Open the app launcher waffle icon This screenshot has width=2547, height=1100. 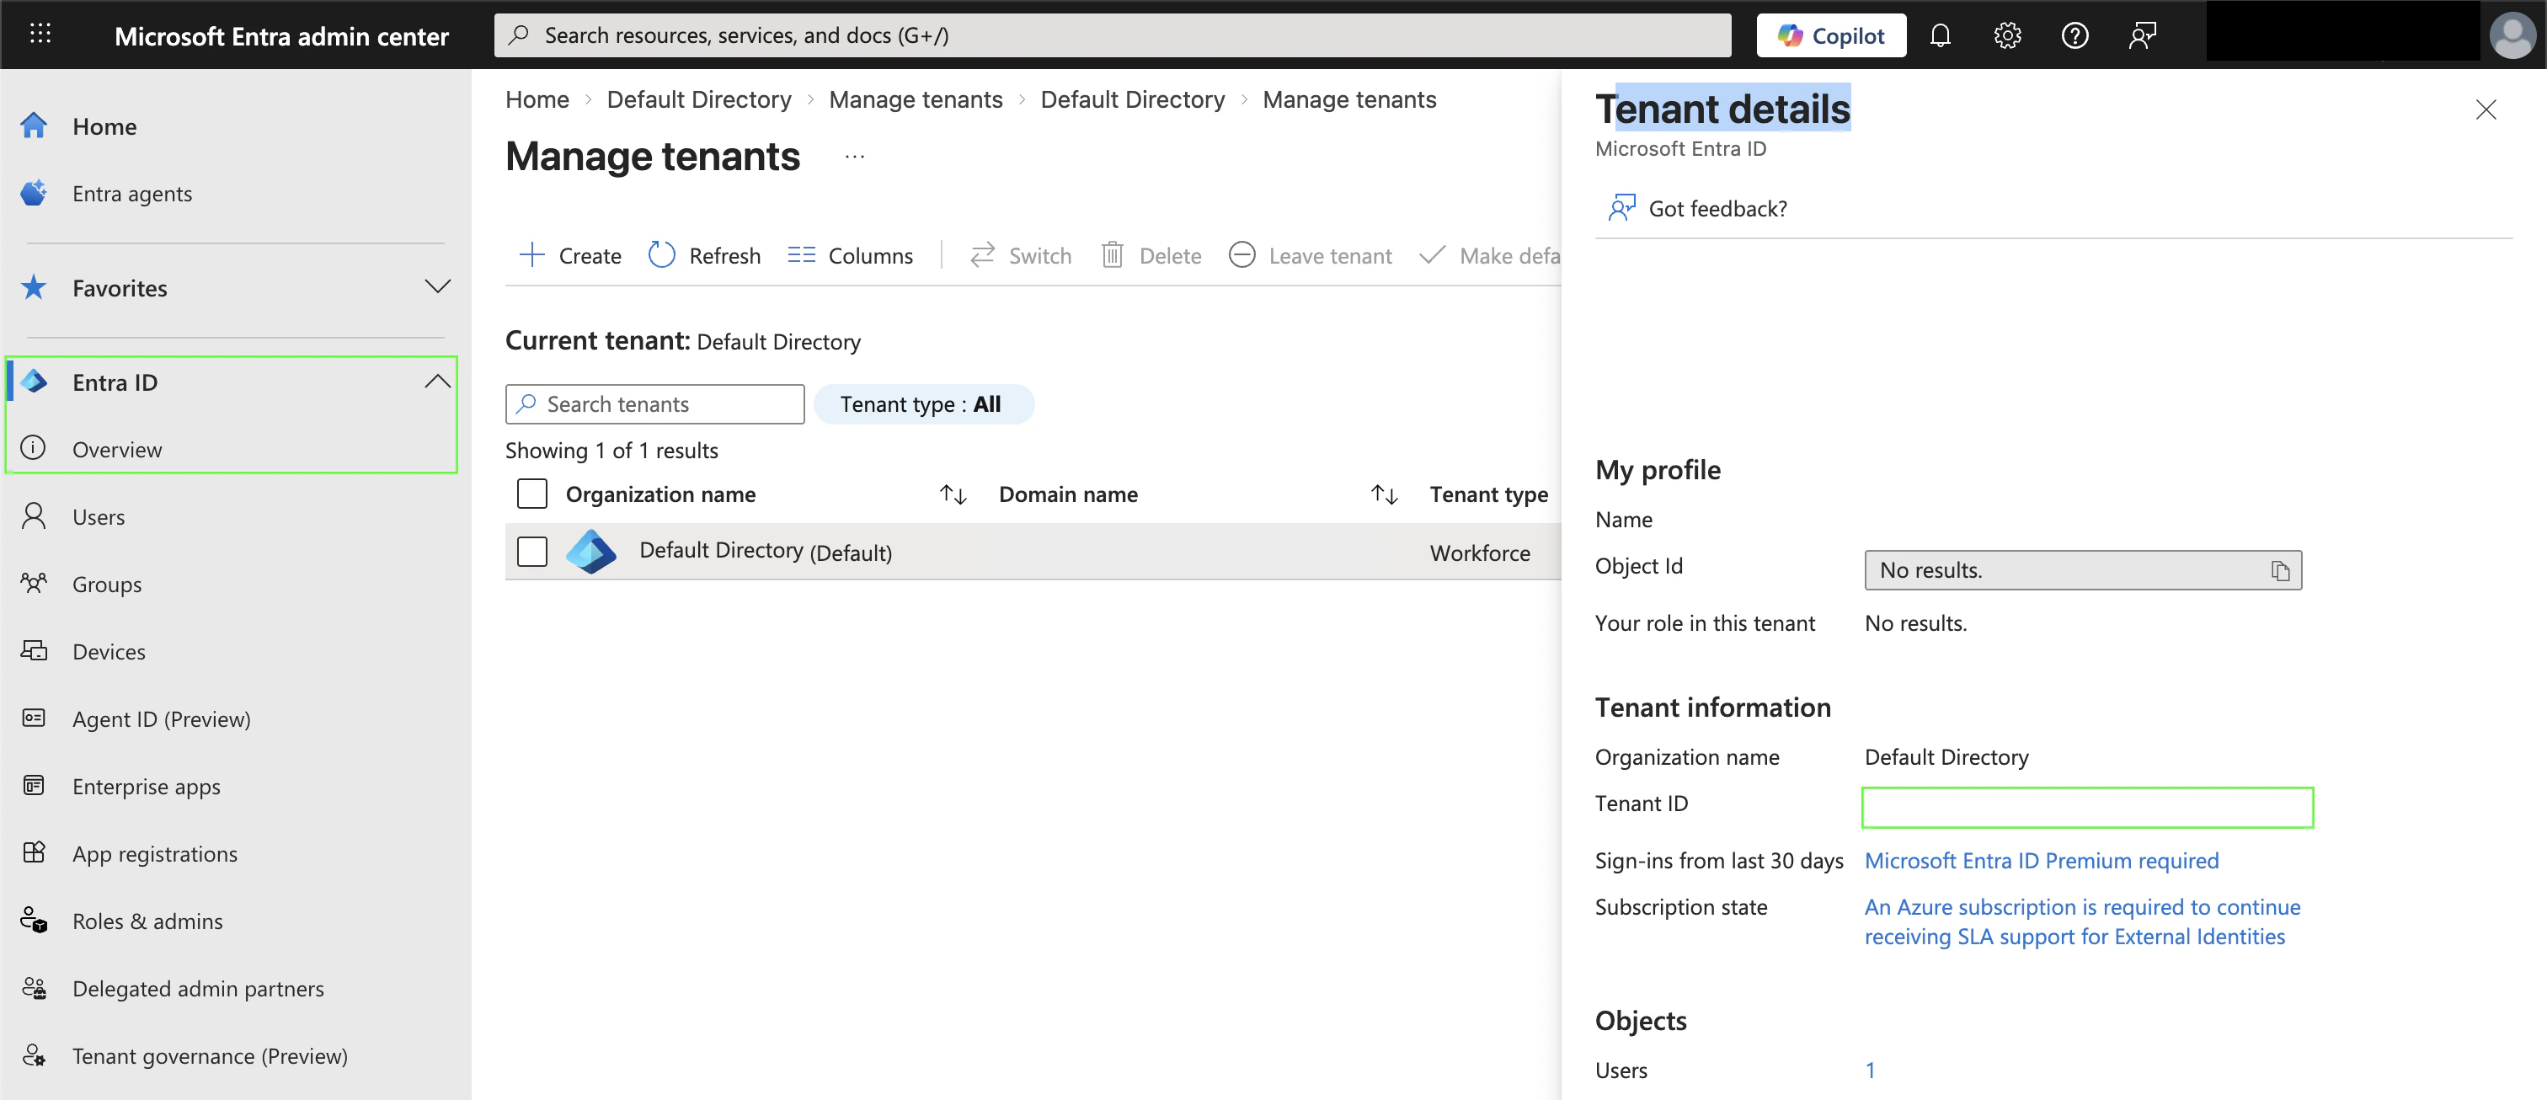click(40, 35)
